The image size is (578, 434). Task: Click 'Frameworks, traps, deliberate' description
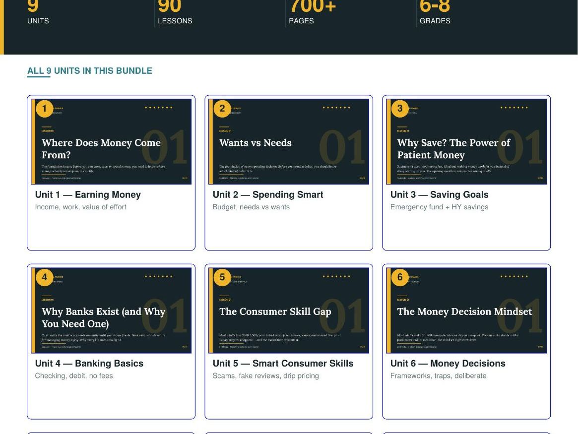click(438, 376)
